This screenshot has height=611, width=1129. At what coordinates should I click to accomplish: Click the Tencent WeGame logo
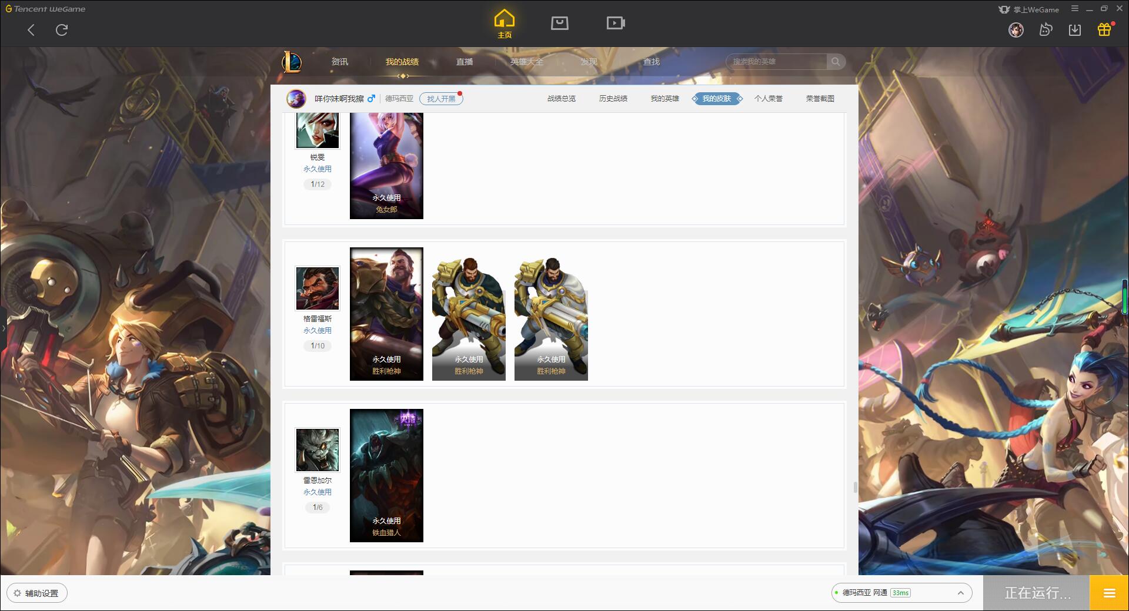[x=46, y=9]
